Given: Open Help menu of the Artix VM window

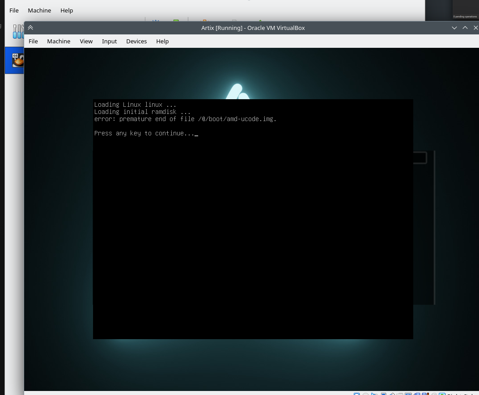Looking at the screenshot, I should [x=162, y=41].
